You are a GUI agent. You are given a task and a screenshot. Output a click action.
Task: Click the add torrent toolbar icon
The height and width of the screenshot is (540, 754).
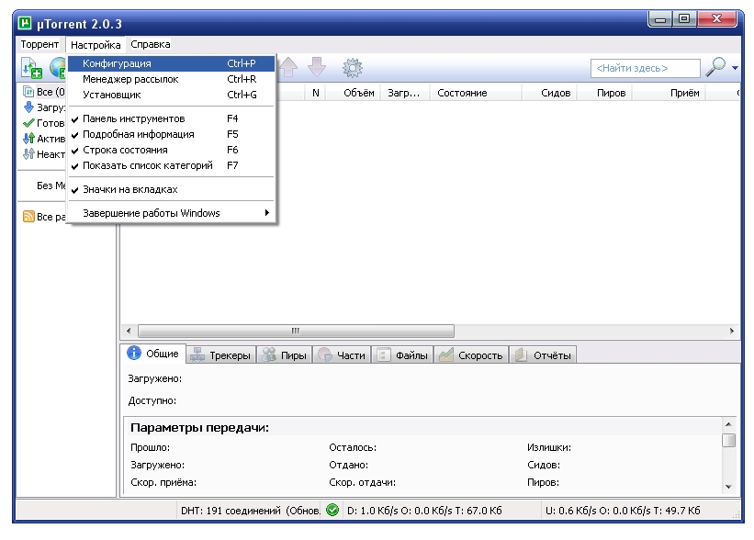(x=32, y=68)
